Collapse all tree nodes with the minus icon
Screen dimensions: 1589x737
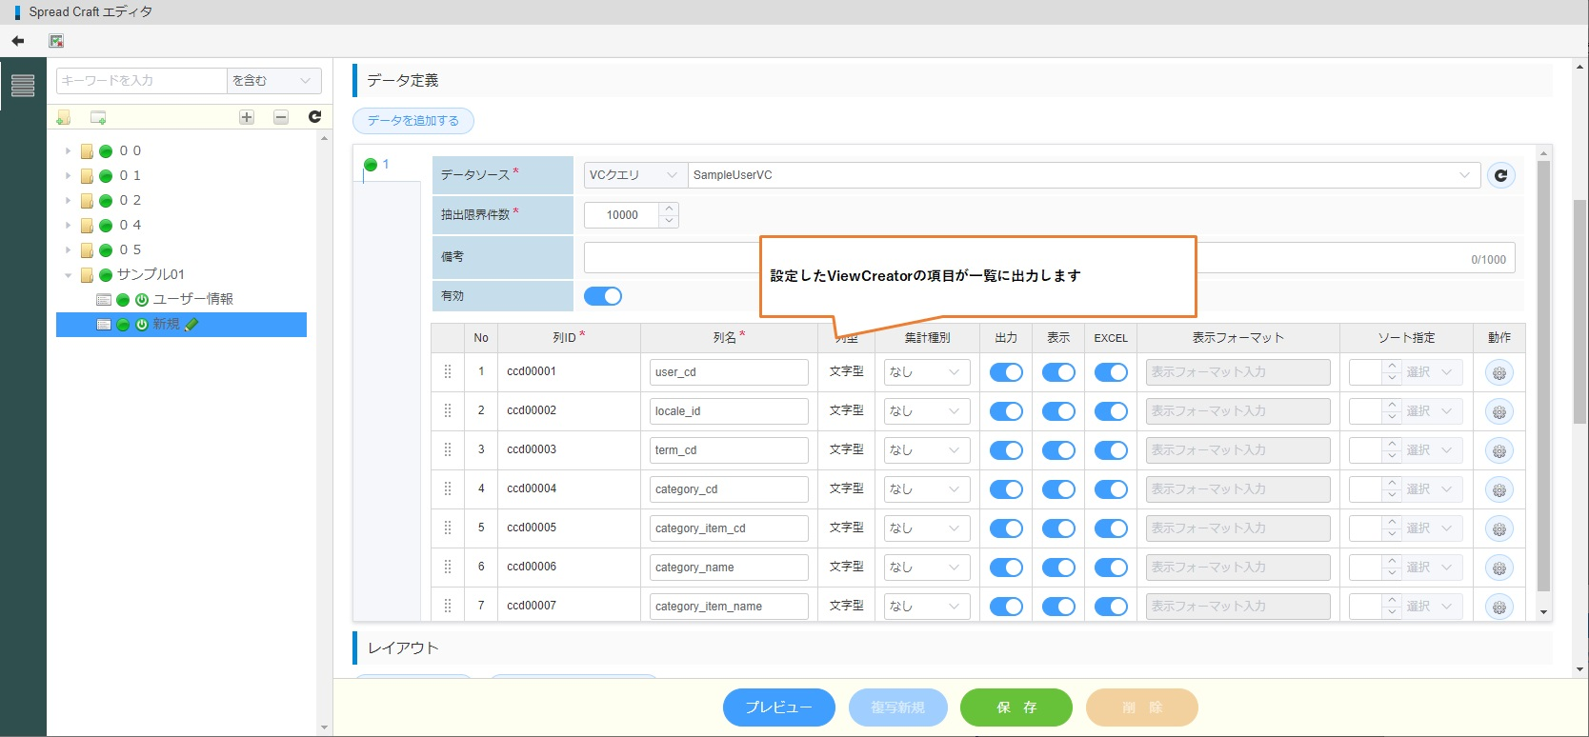281,117
